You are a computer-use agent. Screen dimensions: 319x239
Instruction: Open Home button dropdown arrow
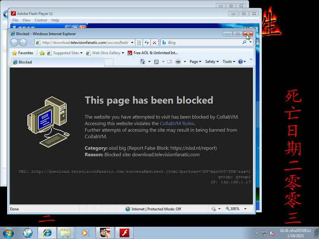[149, 62]
